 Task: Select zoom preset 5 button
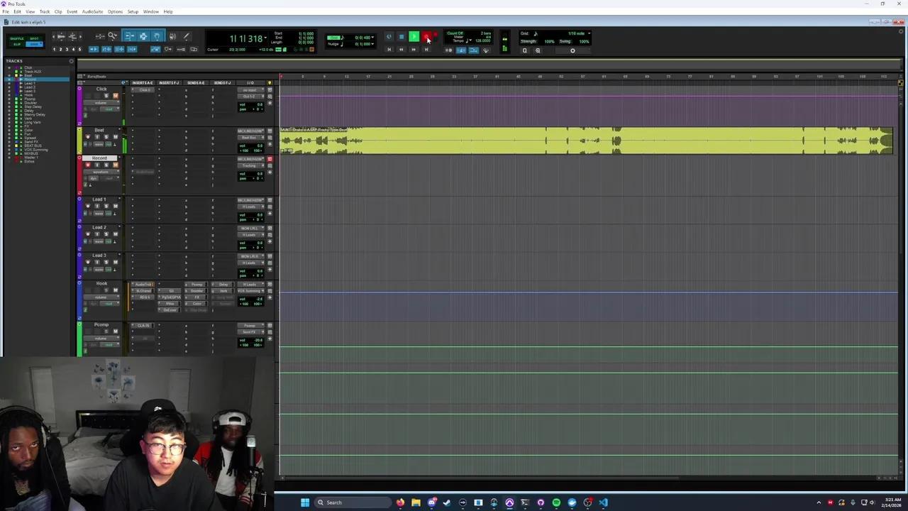(x=79, y=50)
